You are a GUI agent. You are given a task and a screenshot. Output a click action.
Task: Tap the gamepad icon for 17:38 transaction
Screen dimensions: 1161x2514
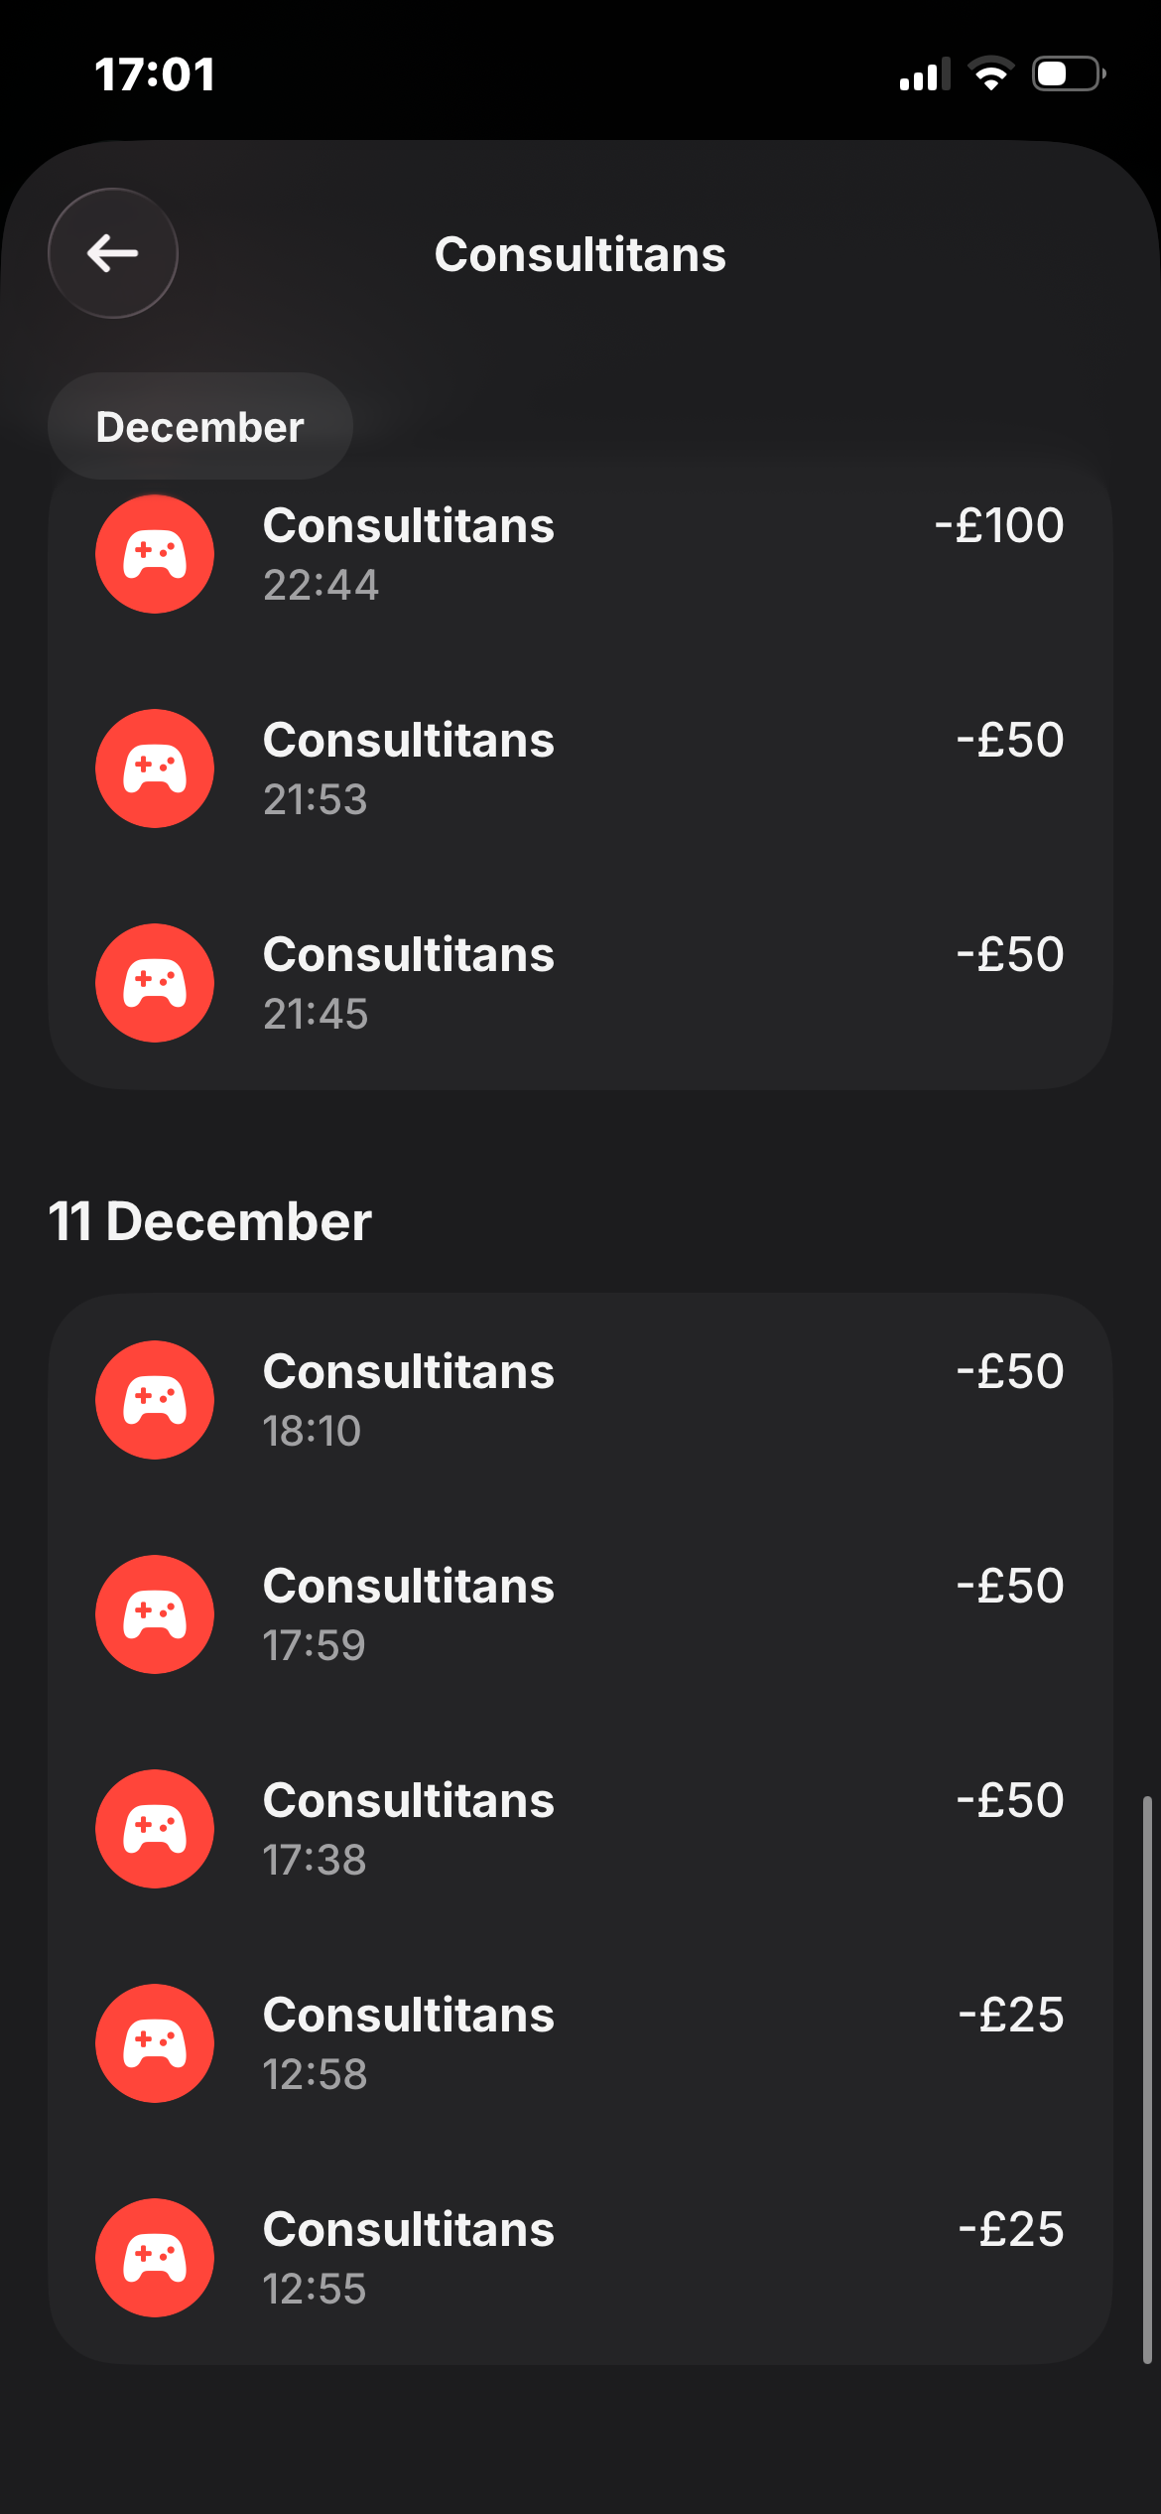coord(155,1829)
